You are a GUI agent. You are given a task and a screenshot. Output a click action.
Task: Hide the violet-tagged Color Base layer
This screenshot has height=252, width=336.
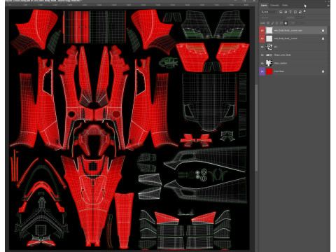click(262, 71)
